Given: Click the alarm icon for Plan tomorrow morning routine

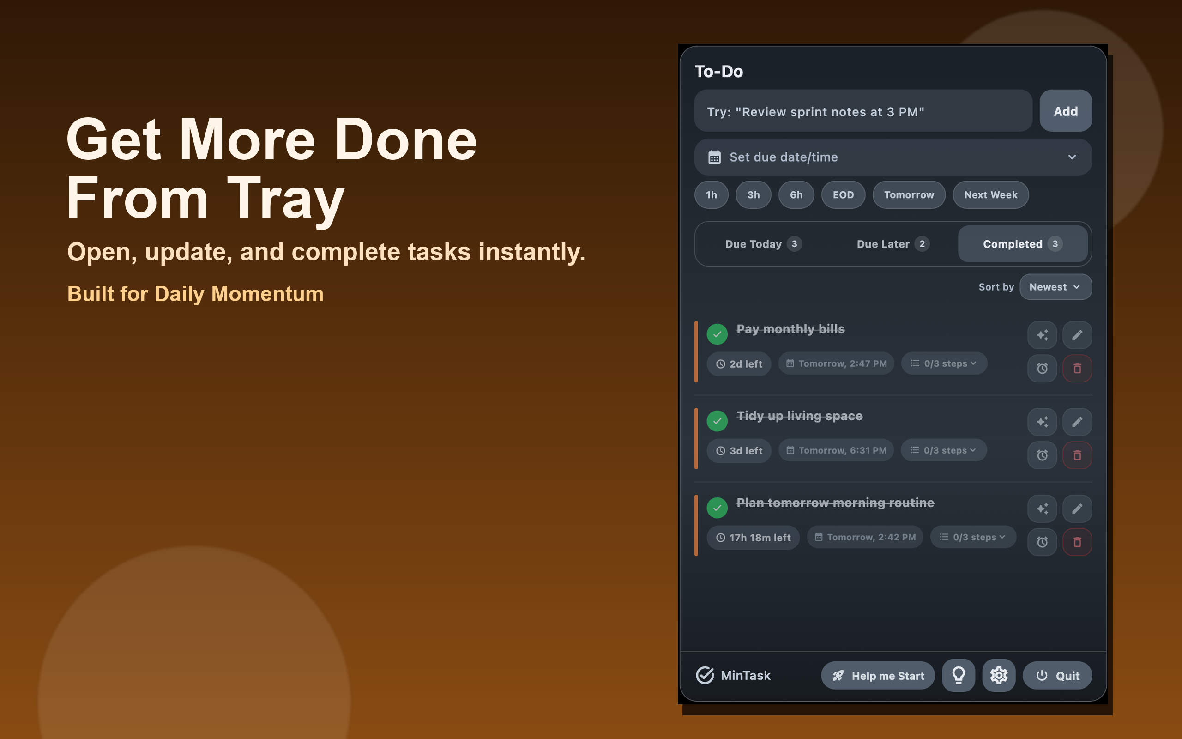Looking at the screenshot, I should tap(1042, 542).
